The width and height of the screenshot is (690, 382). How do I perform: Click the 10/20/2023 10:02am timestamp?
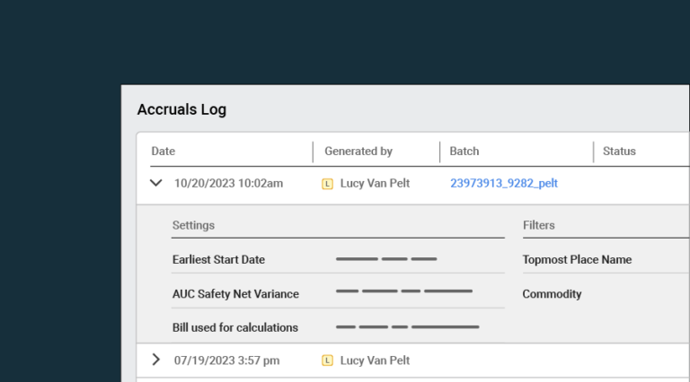click(x=228, y=183)
